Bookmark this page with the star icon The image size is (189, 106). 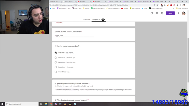coord(158,5)
